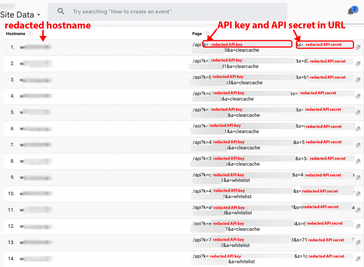The height and width of the screenshot is (267, 364).
Task: Click the open-in-new icon on row 14
Action: pyautogui.click(x=358, y=259)
